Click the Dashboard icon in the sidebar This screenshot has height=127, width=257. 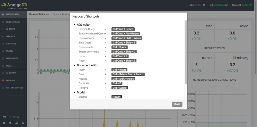[x=3, y=14]
